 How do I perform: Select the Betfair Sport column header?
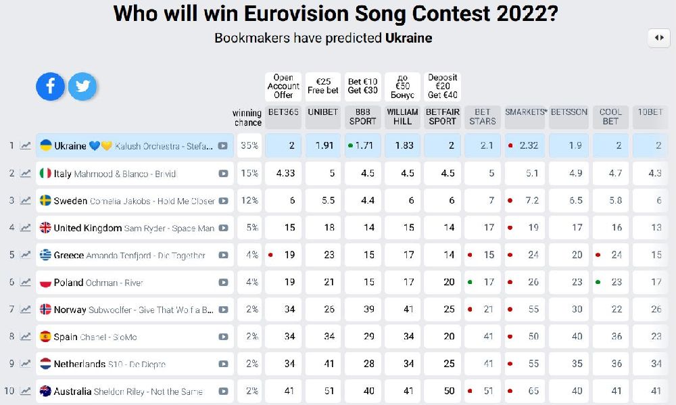tap(442, 117)
